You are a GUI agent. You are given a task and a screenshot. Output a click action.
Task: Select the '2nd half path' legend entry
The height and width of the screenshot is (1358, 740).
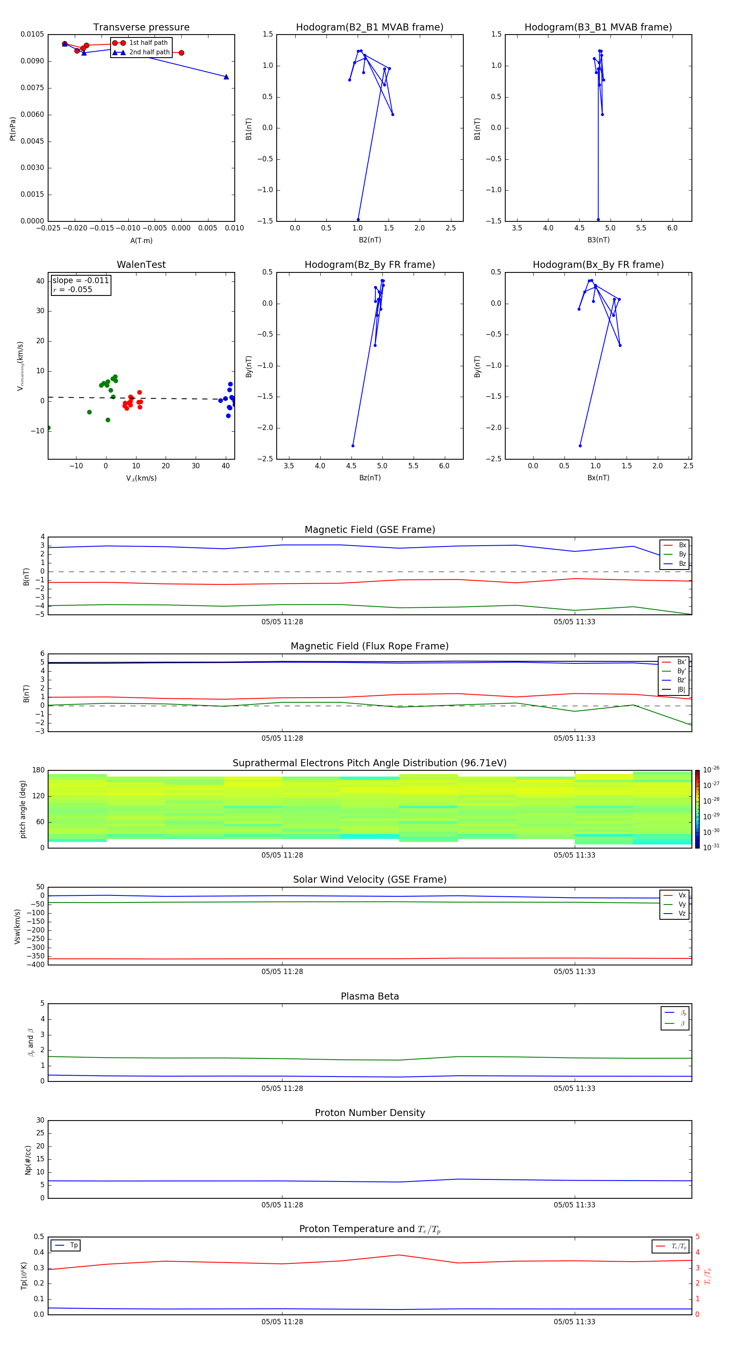point(141,52)
